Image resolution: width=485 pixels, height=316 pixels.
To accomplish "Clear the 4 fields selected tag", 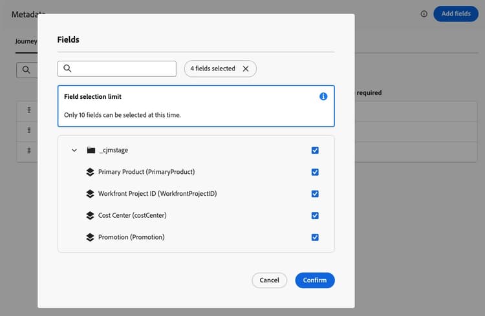I will (x=246, y=68).
